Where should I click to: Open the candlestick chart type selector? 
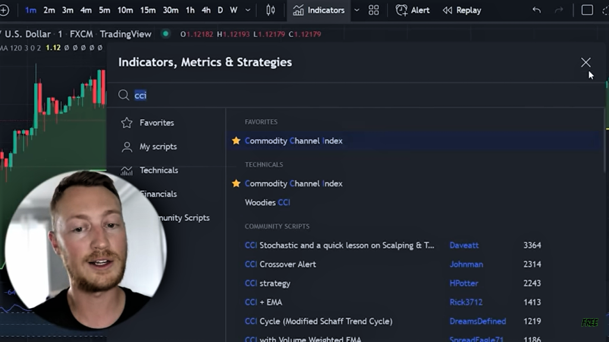(x=271, y=10)
